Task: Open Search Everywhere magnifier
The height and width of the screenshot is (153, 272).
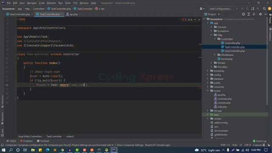Action: point(264,8)
